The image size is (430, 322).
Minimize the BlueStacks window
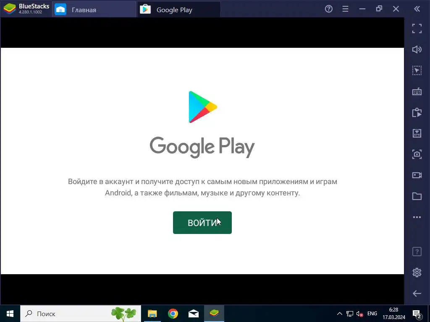click(x=362, y=9)
